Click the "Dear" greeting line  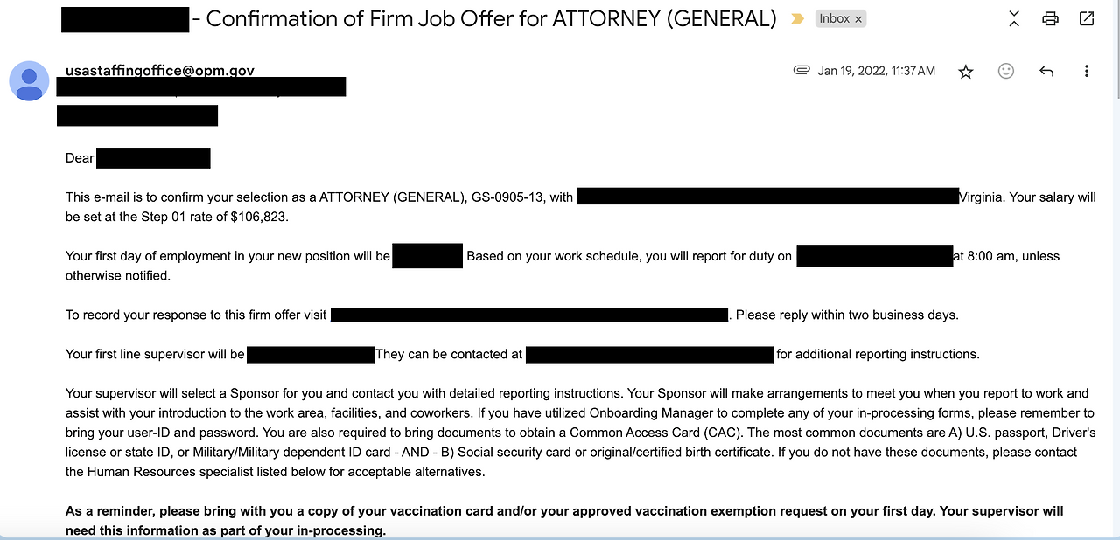80,158
